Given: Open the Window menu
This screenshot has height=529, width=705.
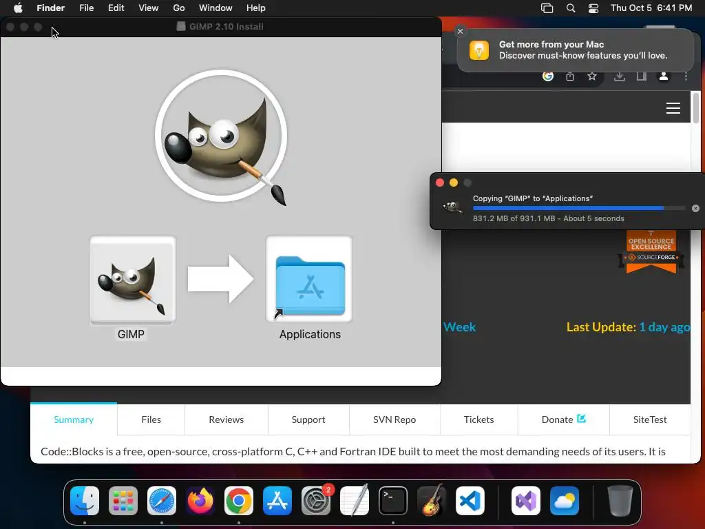Looking at the screenshot, I should (215, 8).
